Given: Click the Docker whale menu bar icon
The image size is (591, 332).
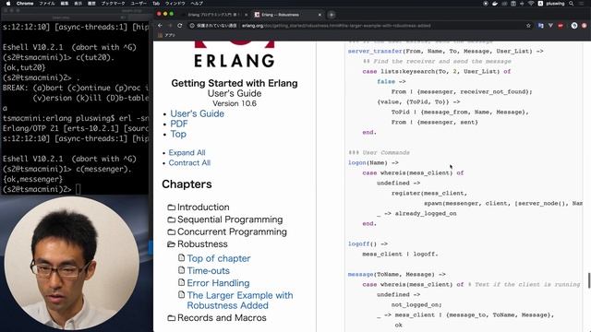Looking at the screenshot, I should click(x=495, y=4).
